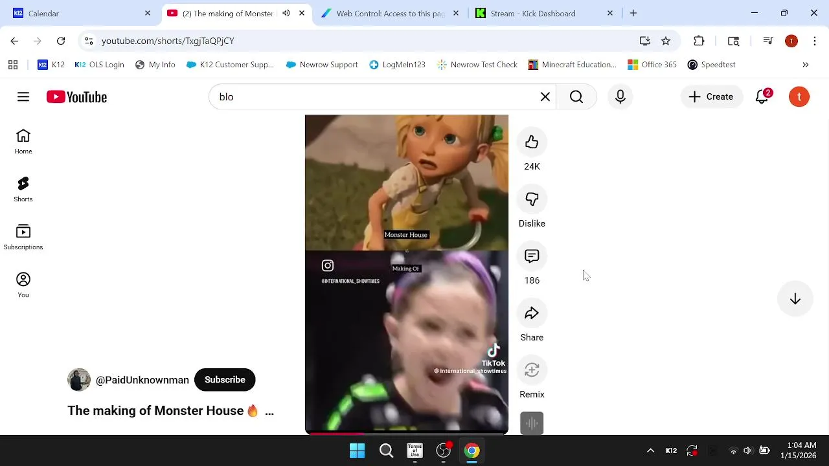Click the Create button
Image resolution: width=829 pixels, height=466 pixels.
pos(711,96)
